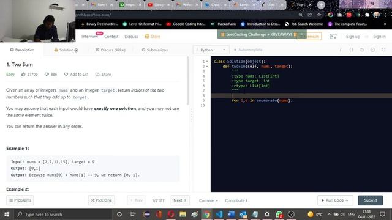Open the Google Coding Interview bookmark
Viewport: 392px width, 220px height.
(186, 24)
